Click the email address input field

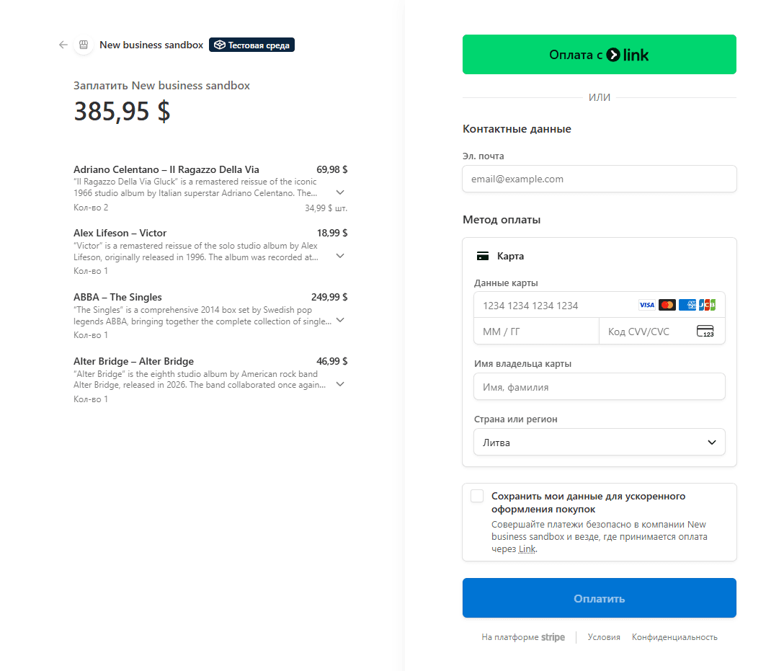tap(599, 179)
